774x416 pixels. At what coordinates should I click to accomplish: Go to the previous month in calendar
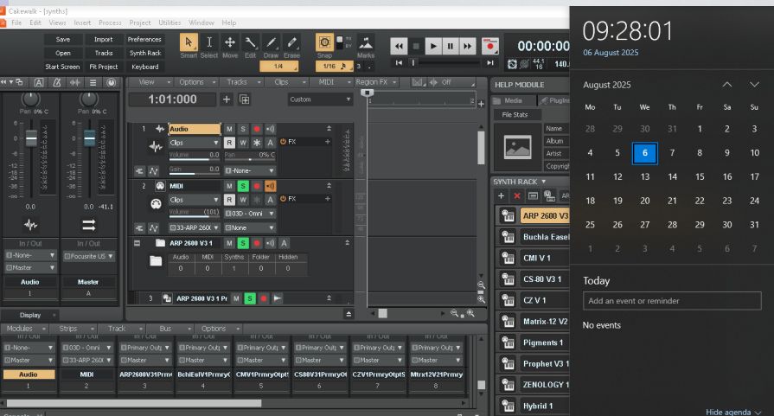click(726, 85)
